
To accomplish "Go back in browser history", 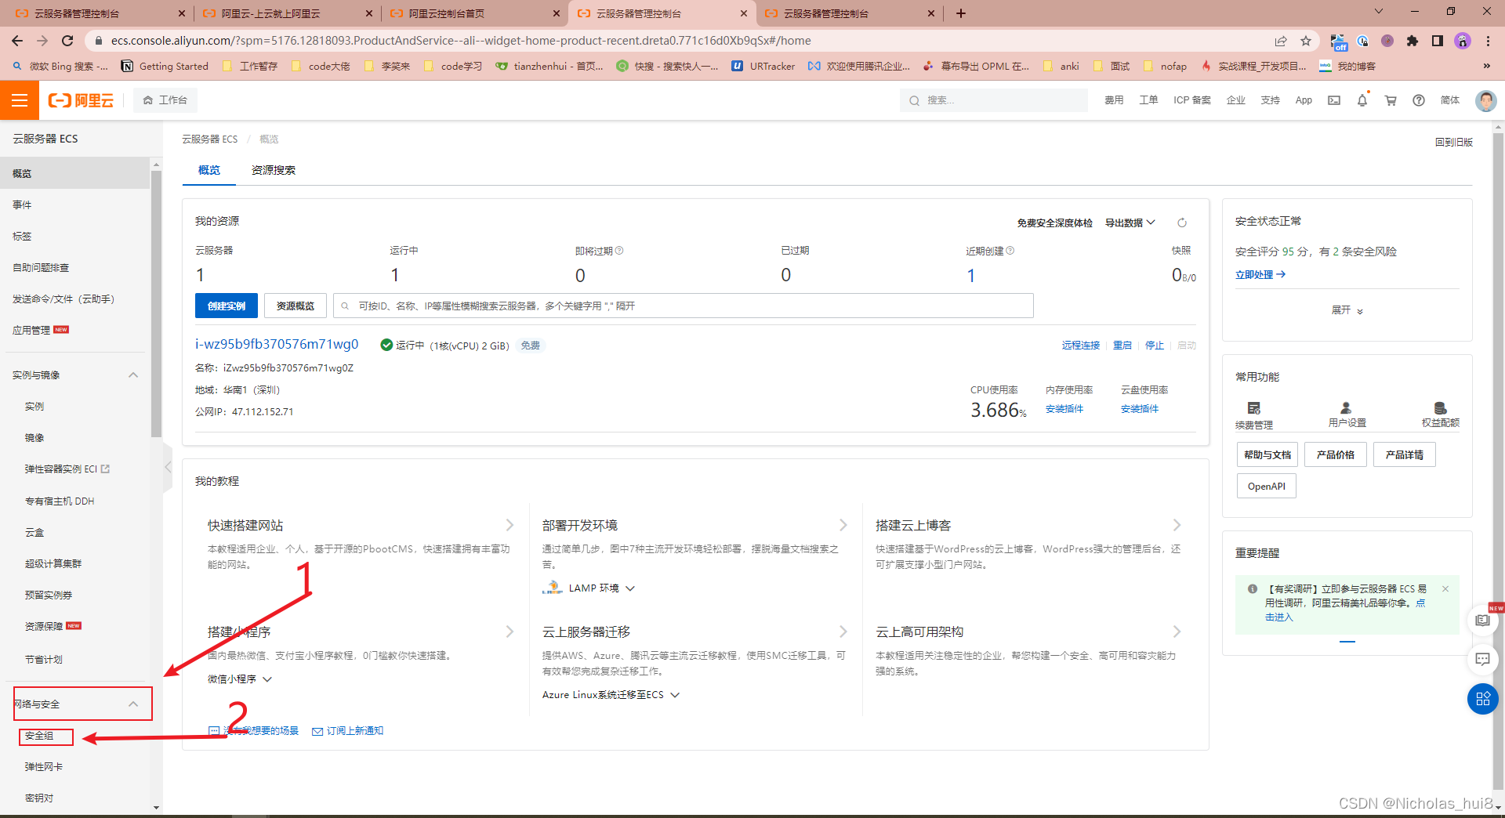I will pyautogui.click(x=17, y=41).
